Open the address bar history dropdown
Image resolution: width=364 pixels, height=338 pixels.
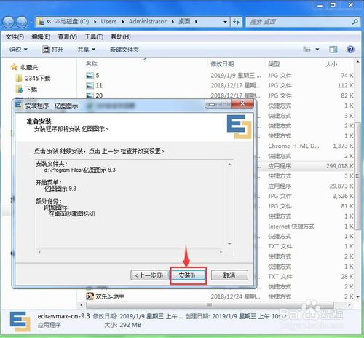[225, 22]
